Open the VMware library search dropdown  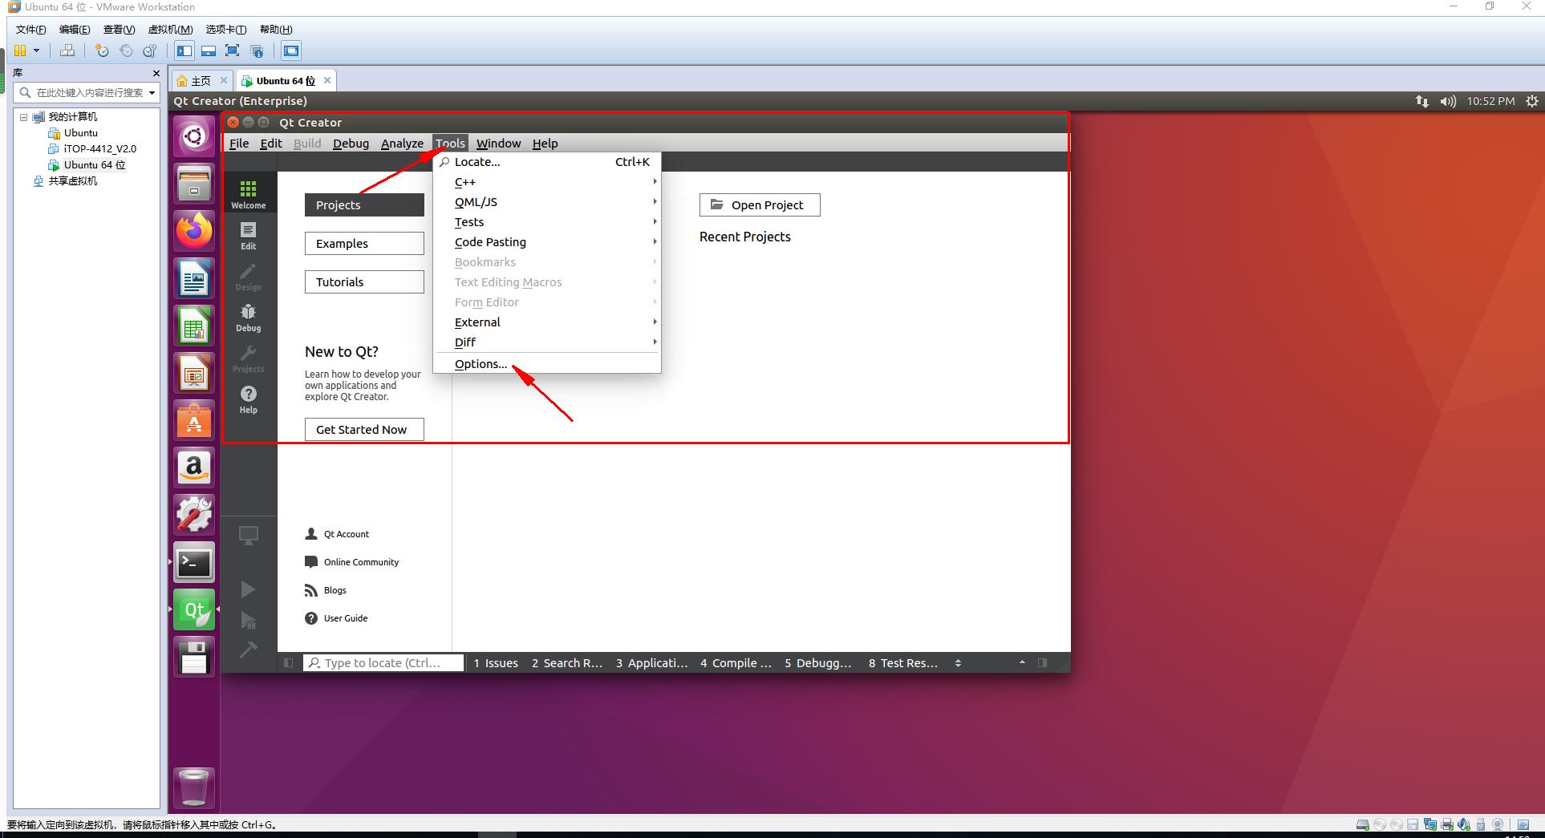(x=152, y=93)
